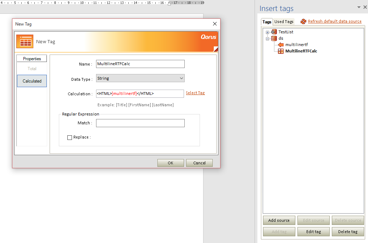This screenshot has height=243, width=368.
Task: Click the Qorus logo in dialog header
Action: (x=208, y=37)
